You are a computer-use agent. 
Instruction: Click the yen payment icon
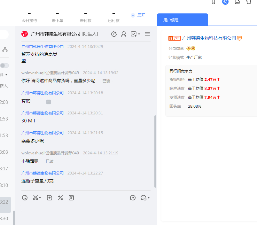coord(71,198)
